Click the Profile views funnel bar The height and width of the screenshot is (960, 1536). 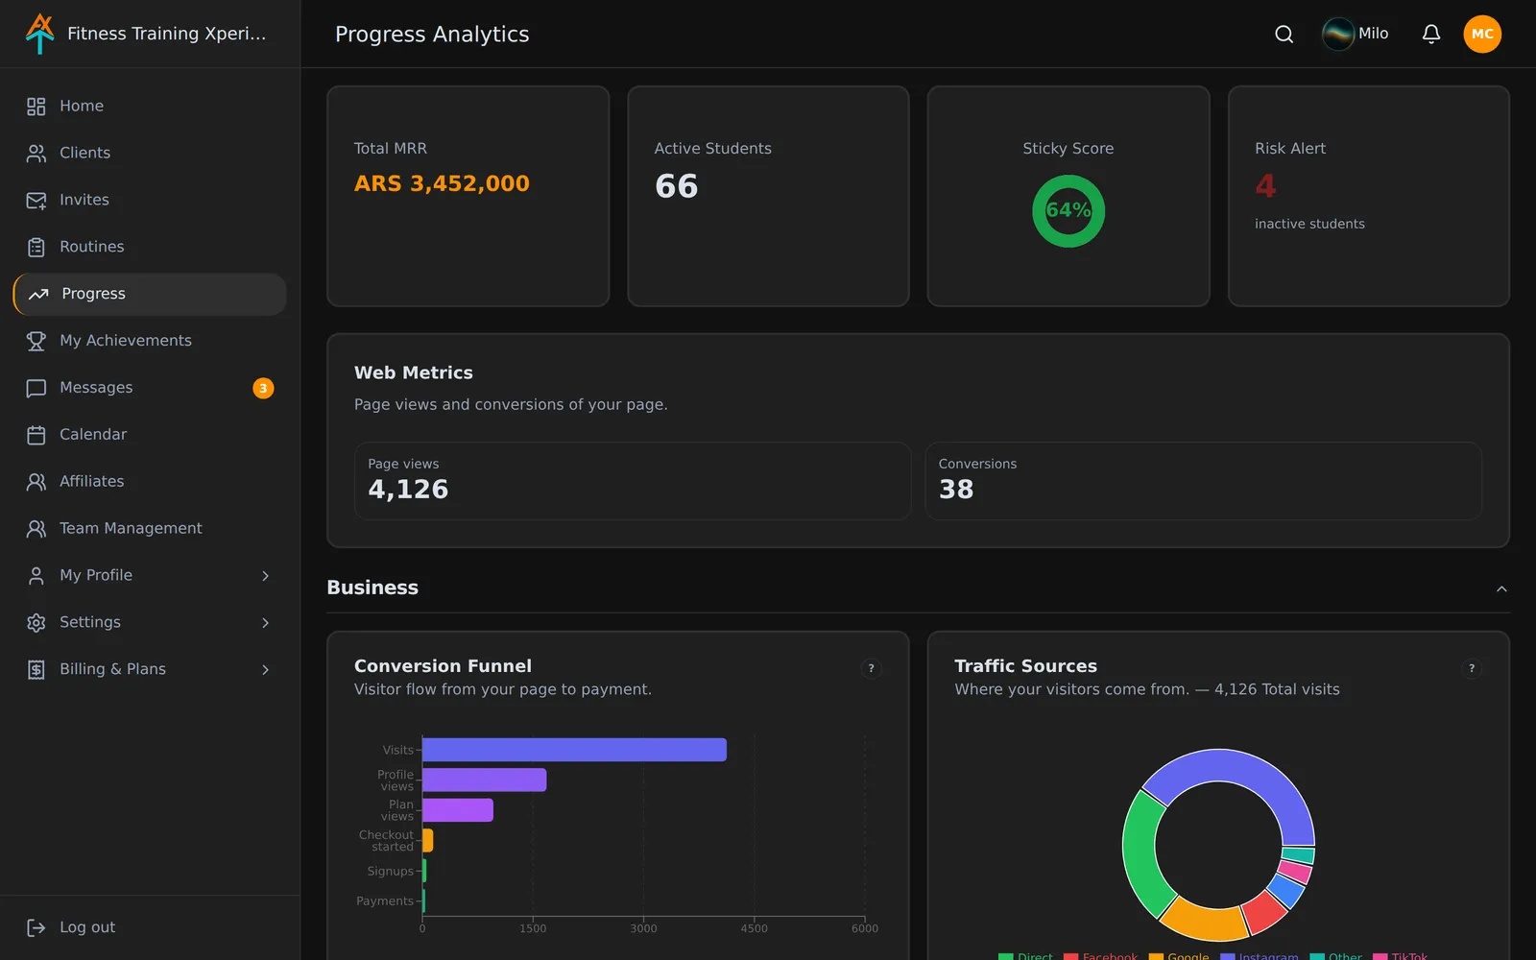484,780
